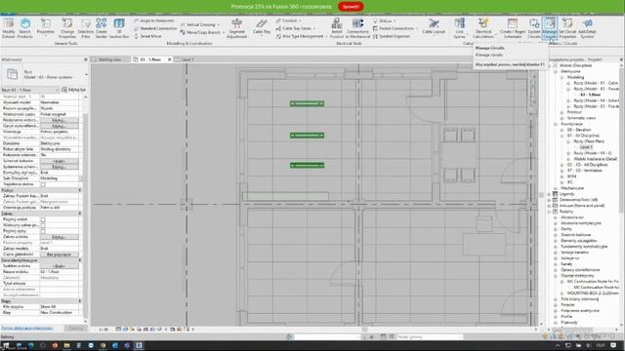Click the Add Detail Symbol tool
The image size is (625, 351).
tap(587, 28)
